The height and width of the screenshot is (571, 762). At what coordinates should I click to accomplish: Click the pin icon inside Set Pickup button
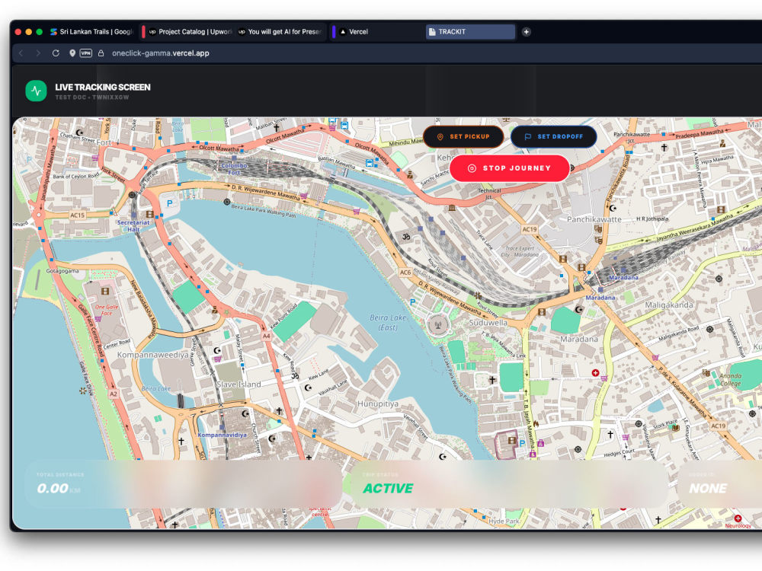(x=440, y=137)
